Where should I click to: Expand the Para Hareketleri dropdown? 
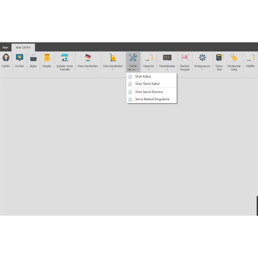pos(88,62)
